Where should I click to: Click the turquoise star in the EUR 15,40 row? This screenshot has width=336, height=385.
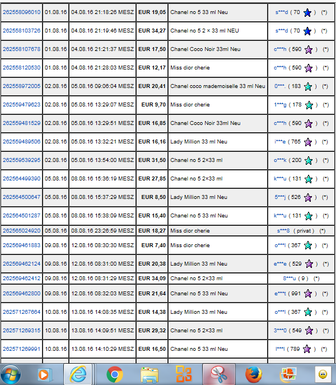pyautogui.click(x=309, y=216)
